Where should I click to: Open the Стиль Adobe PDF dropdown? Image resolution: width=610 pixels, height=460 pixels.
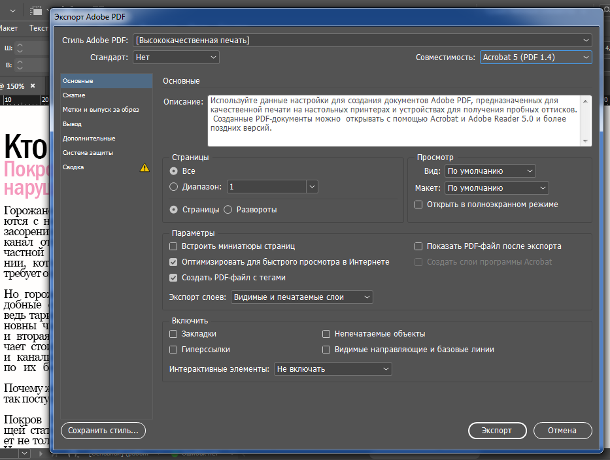tap(362, 40)
